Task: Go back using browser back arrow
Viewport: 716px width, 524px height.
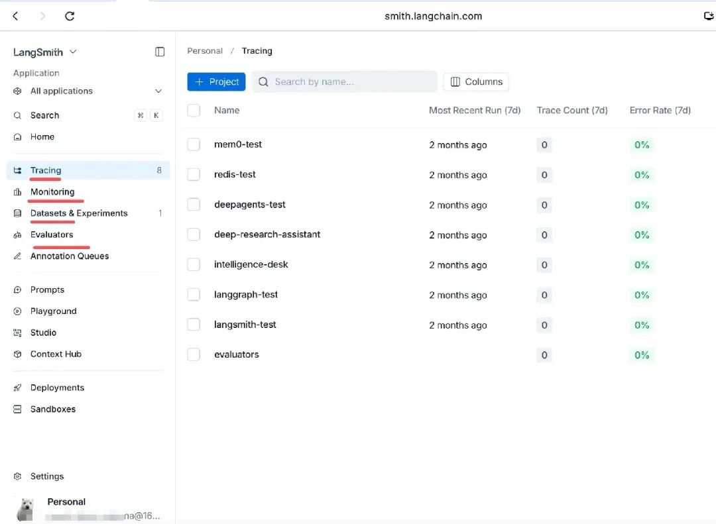Action: (15, 17)
